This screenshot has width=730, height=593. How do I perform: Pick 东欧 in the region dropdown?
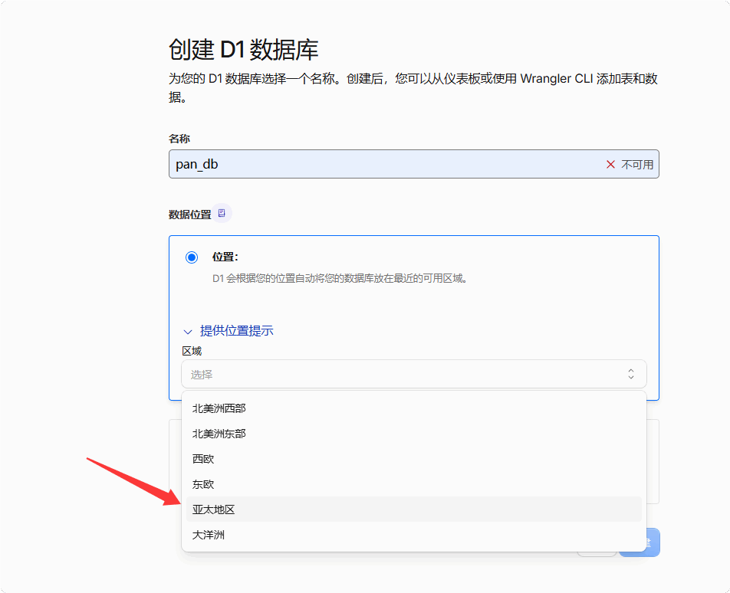pos(413,484)
